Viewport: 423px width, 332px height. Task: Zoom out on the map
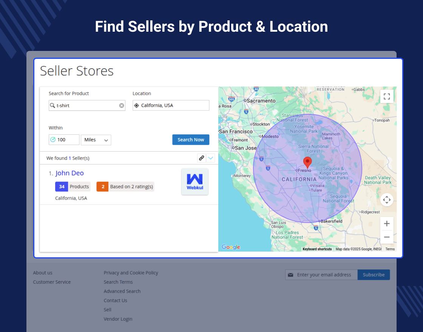(x=387, y=237)
